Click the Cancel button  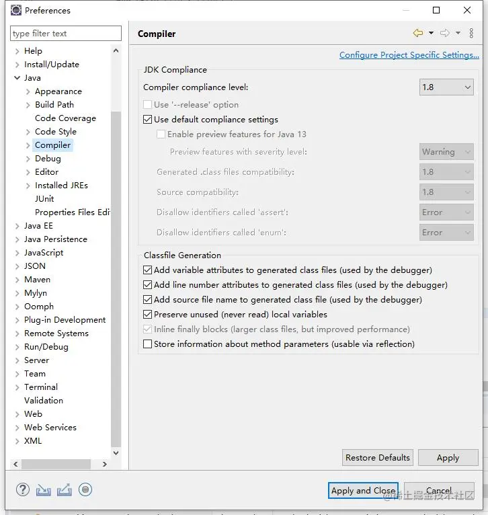(439, 490)
